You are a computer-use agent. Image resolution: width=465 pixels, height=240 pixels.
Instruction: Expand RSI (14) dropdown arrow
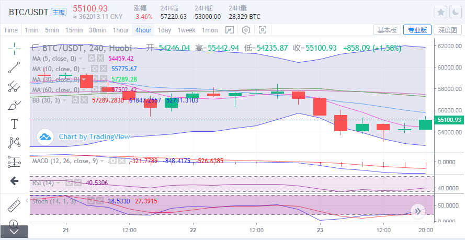(x=58, y=183)
